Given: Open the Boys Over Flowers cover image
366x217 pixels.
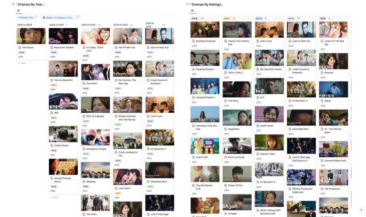Looking at the screenshot, I should pyautogui.click(x=63, y=36).
